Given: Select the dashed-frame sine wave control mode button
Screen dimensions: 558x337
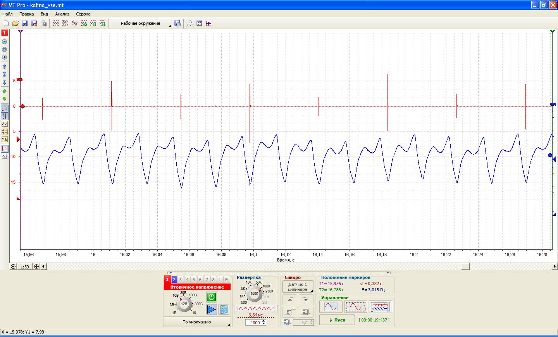Looking at the screenshot, I should 355,307.
